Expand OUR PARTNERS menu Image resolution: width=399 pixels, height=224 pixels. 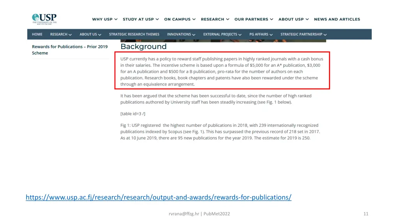click(x=254, y=19)
